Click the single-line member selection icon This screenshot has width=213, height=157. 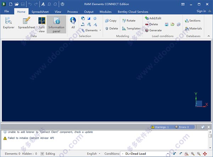[95, 24]
